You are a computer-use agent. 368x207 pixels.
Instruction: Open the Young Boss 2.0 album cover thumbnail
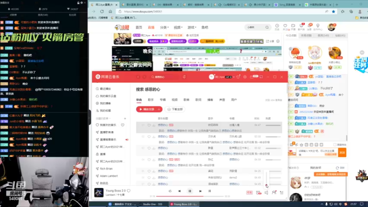(x=99, y=192)
